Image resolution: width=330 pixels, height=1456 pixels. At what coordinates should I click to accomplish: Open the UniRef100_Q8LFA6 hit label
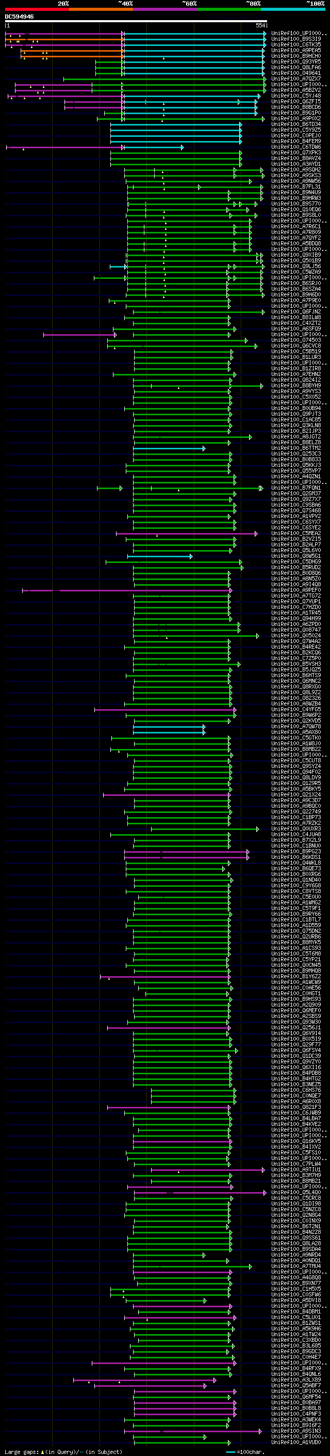coord(296,67)
